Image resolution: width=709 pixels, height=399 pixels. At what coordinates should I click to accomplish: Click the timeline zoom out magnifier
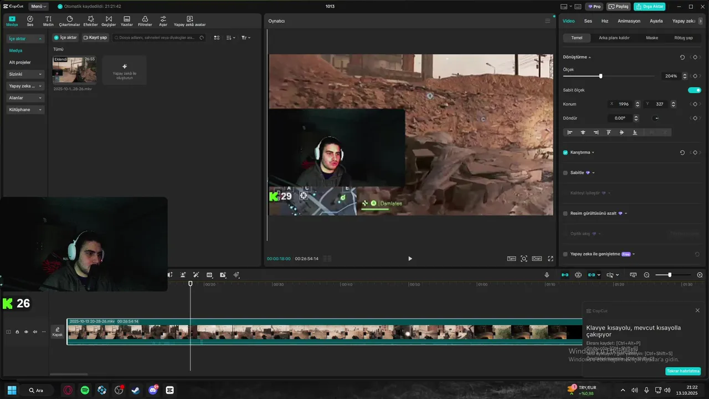point(646,275)
